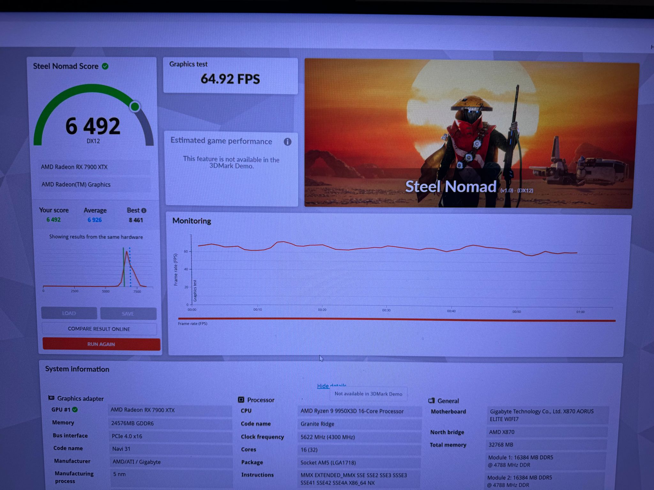
Task: Click the red RUN AGAIN button
Action: (x=101, y=344)
